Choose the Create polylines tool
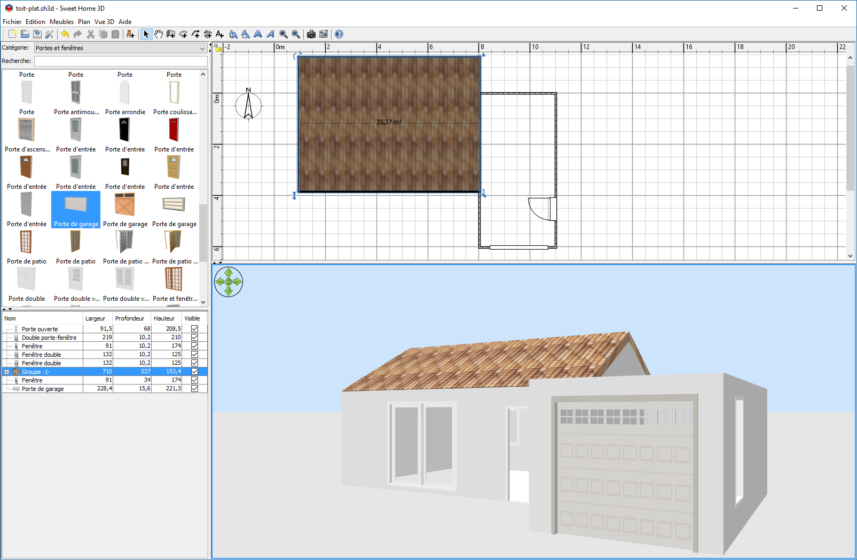Screen dimensions: 857x560 [x=195, y=34]
